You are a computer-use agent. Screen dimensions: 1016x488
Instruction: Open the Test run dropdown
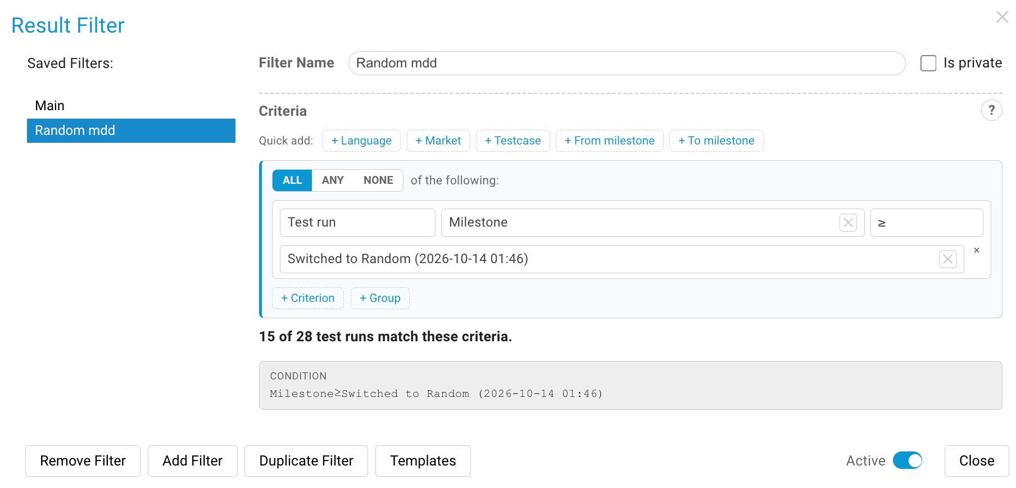[x=357, y=223]
